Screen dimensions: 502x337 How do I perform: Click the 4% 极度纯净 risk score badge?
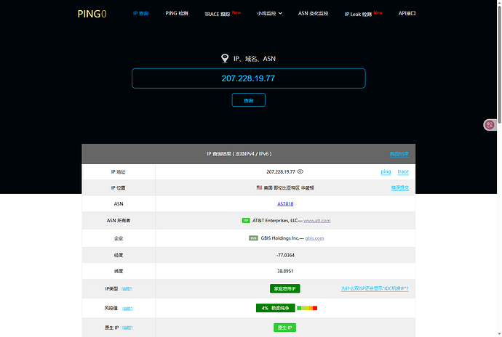275,308
